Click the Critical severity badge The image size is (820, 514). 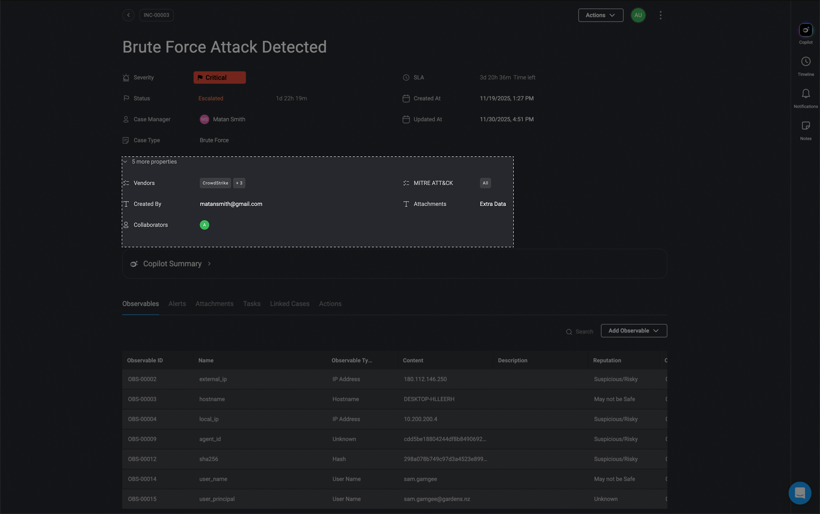tap(219, 78)
